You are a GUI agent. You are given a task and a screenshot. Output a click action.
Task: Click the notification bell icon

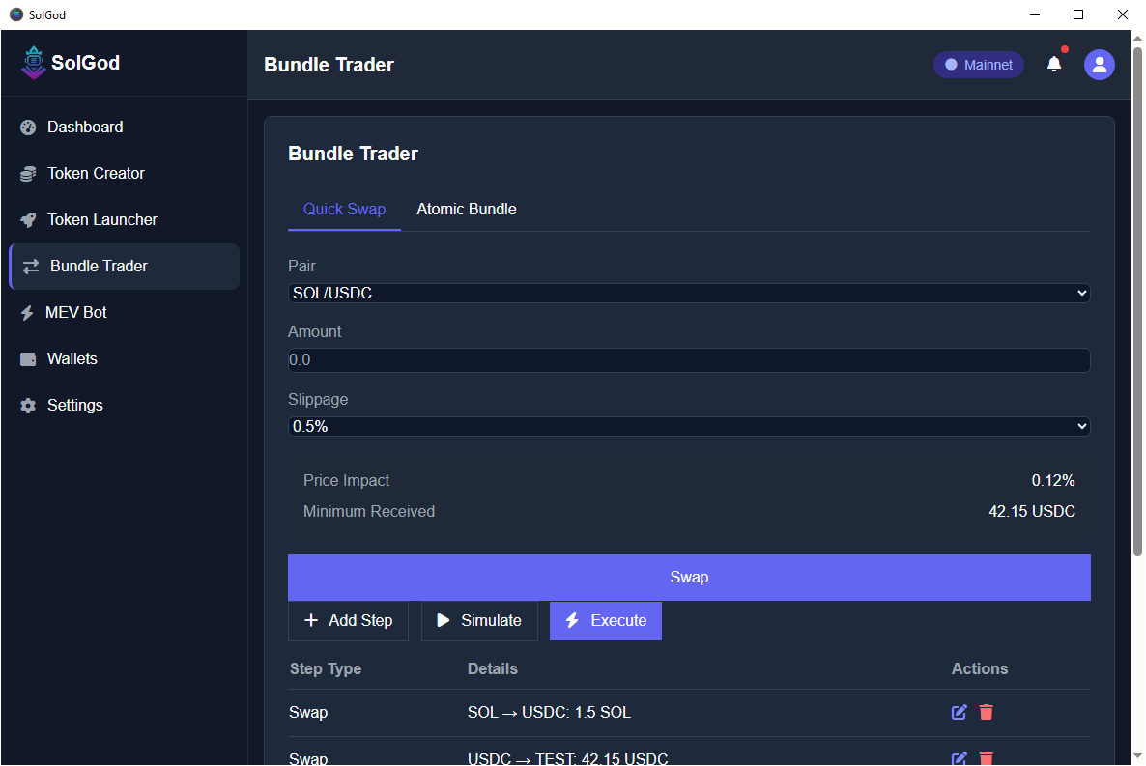tap(1054, 65)
